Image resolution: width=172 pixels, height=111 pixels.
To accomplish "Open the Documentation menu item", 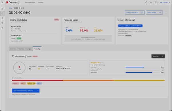I will coord(30,2).
